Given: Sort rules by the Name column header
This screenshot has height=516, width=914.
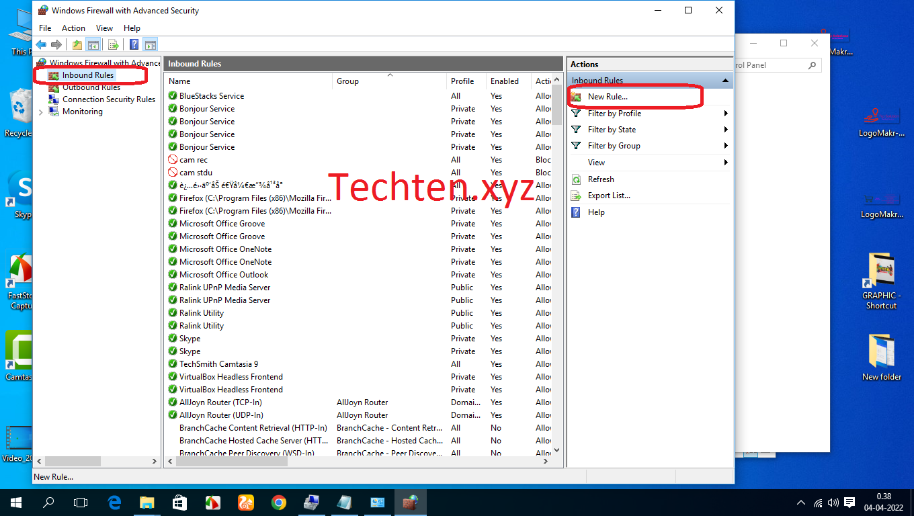Looking at the screenshot, I should [249, 81].
